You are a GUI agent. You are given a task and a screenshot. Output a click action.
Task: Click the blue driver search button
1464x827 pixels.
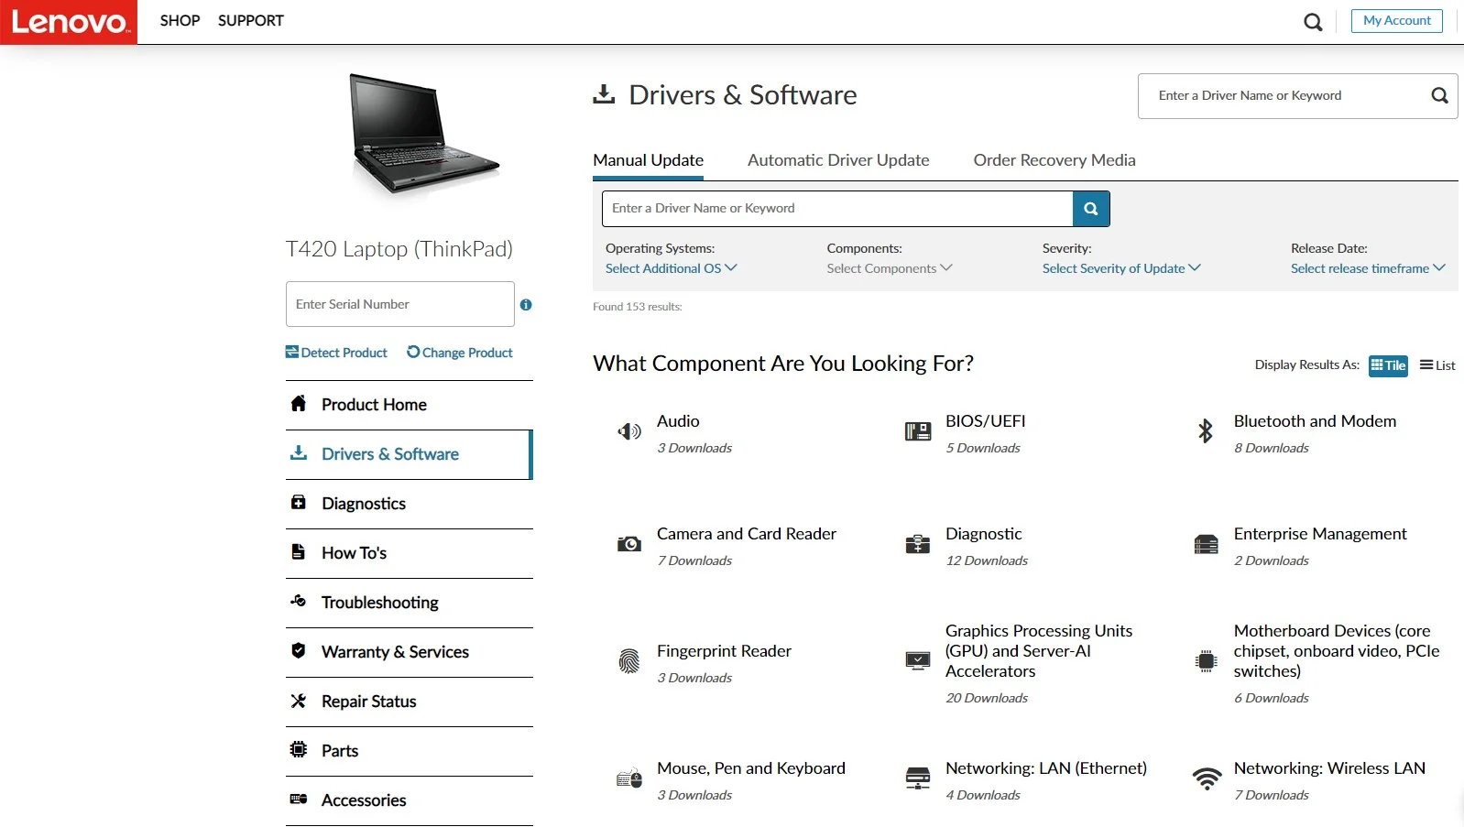pyautogui.click(x=1091, y=209)
